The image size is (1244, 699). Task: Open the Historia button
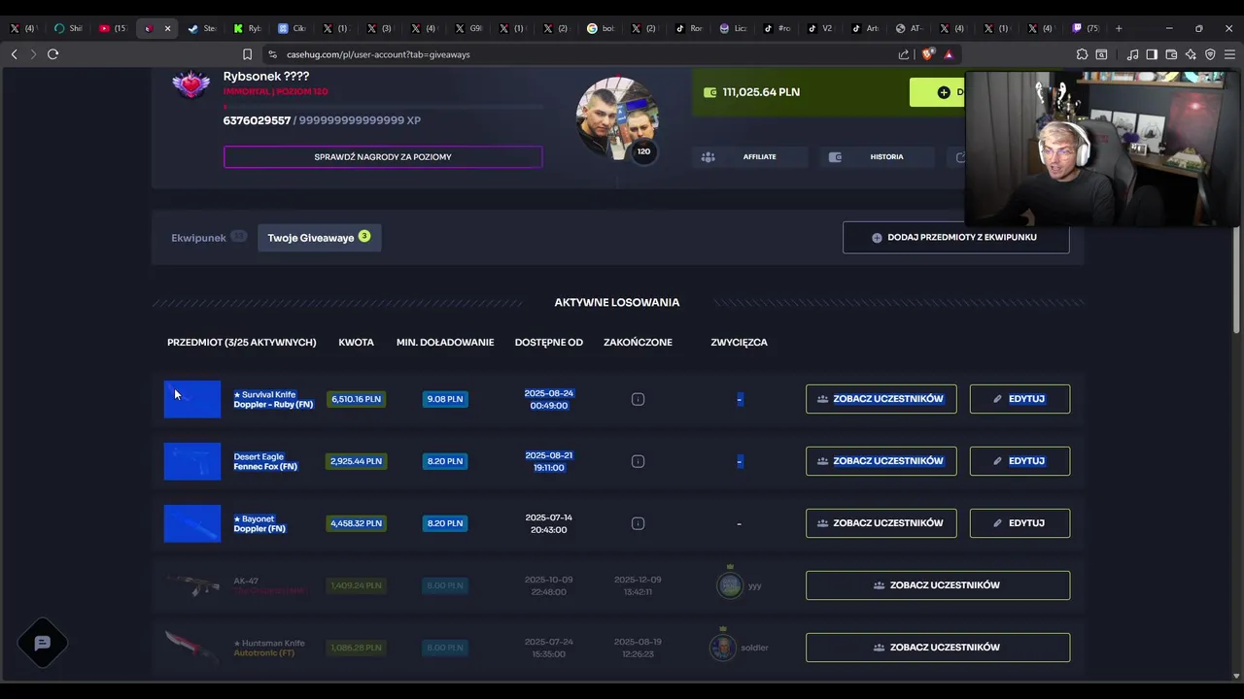(876, 156)
